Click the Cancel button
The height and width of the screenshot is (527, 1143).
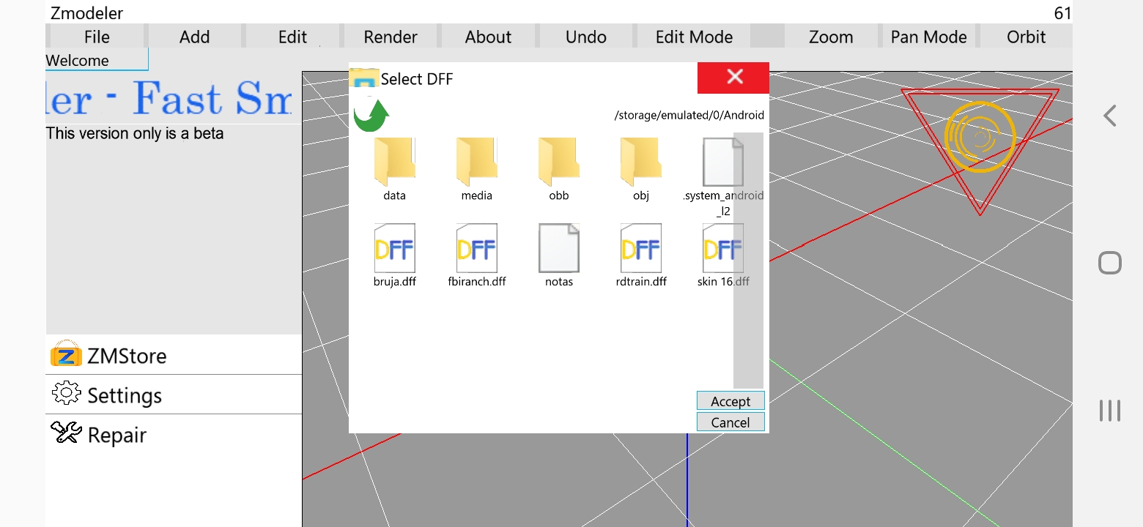tap(730, 422)
